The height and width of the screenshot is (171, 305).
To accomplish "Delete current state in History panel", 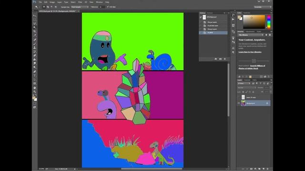I will click(x=225, y=59).
